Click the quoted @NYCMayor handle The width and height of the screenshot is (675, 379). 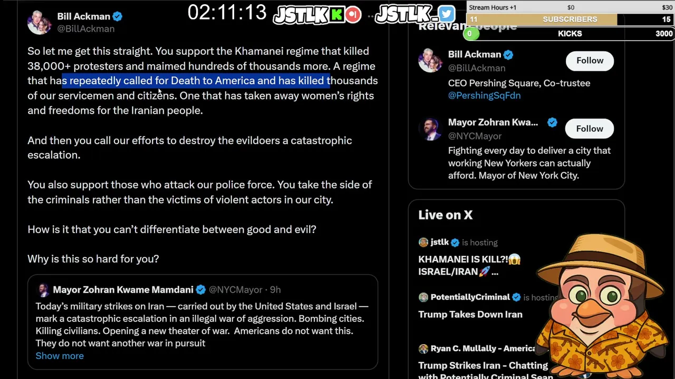coord(235,290)
